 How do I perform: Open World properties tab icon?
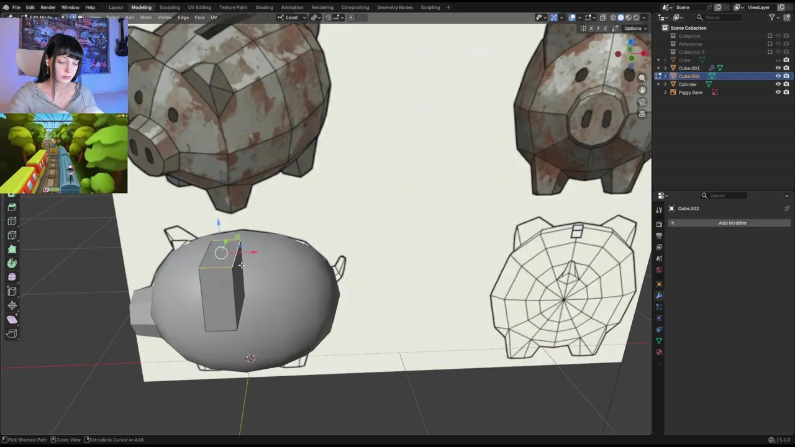click(659, 270)
